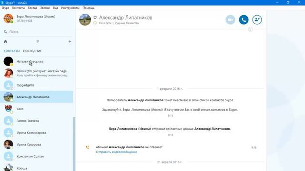The width and height of the screenshot is (305, 171).
Task: Click missed call icon next to Абонент message
Action: click(x=88, y=147)
